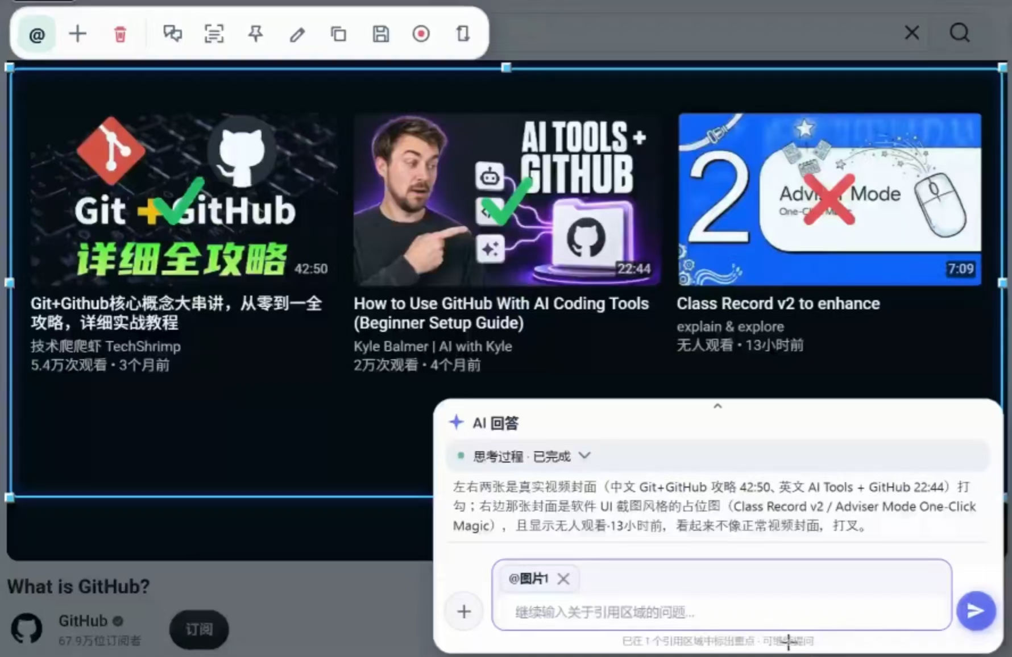The width and height of the screenshot is (1012, 657).
Task: Focus the 继续输入关于引用区域的问题 input field
Action: (x=722, y=612)
